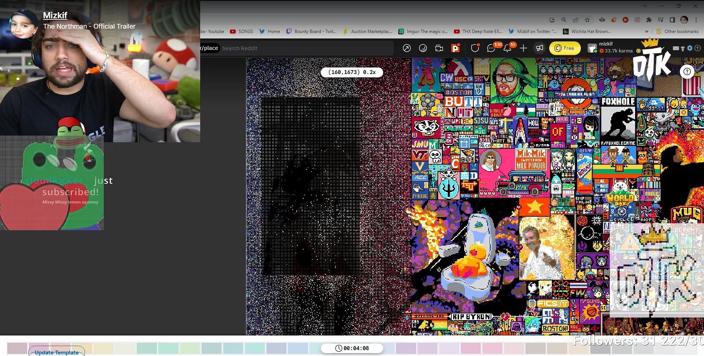
Task: Open the Home Twitter bookmark
Action: coord(269,32)
